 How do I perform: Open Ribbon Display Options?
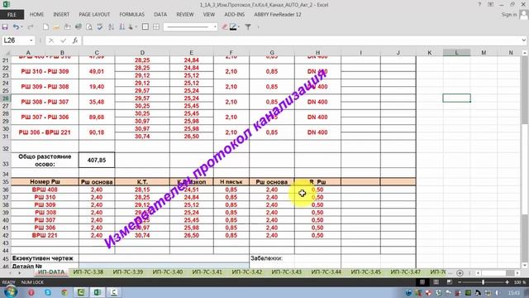pyautogui.click(x=490, y=4)
